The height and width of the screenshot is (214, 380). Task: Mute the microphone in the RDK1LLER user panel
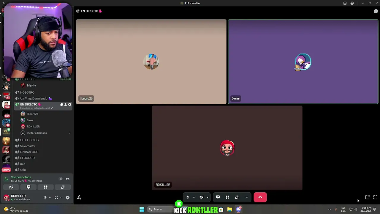(x=45, y=198)
